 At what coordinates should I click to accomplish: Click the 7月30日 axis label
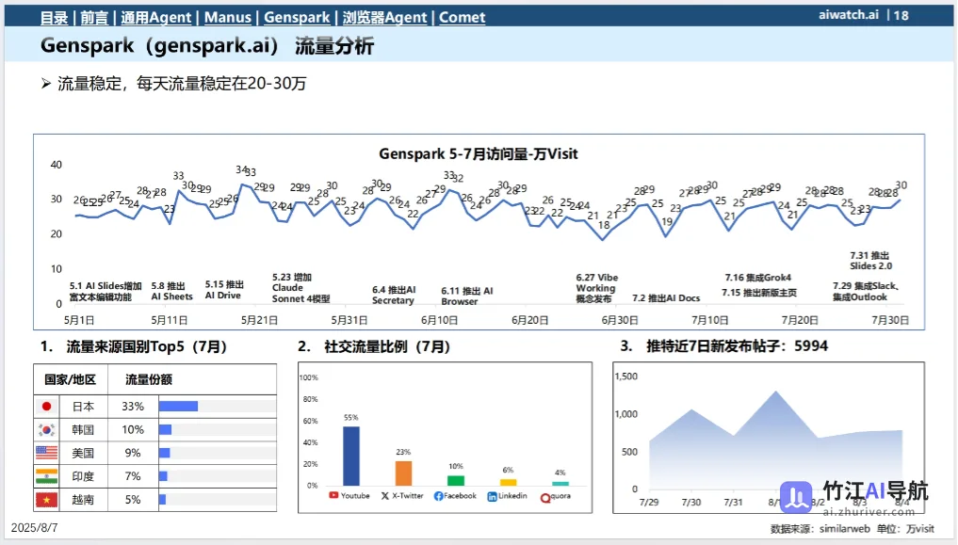point(890,320)
